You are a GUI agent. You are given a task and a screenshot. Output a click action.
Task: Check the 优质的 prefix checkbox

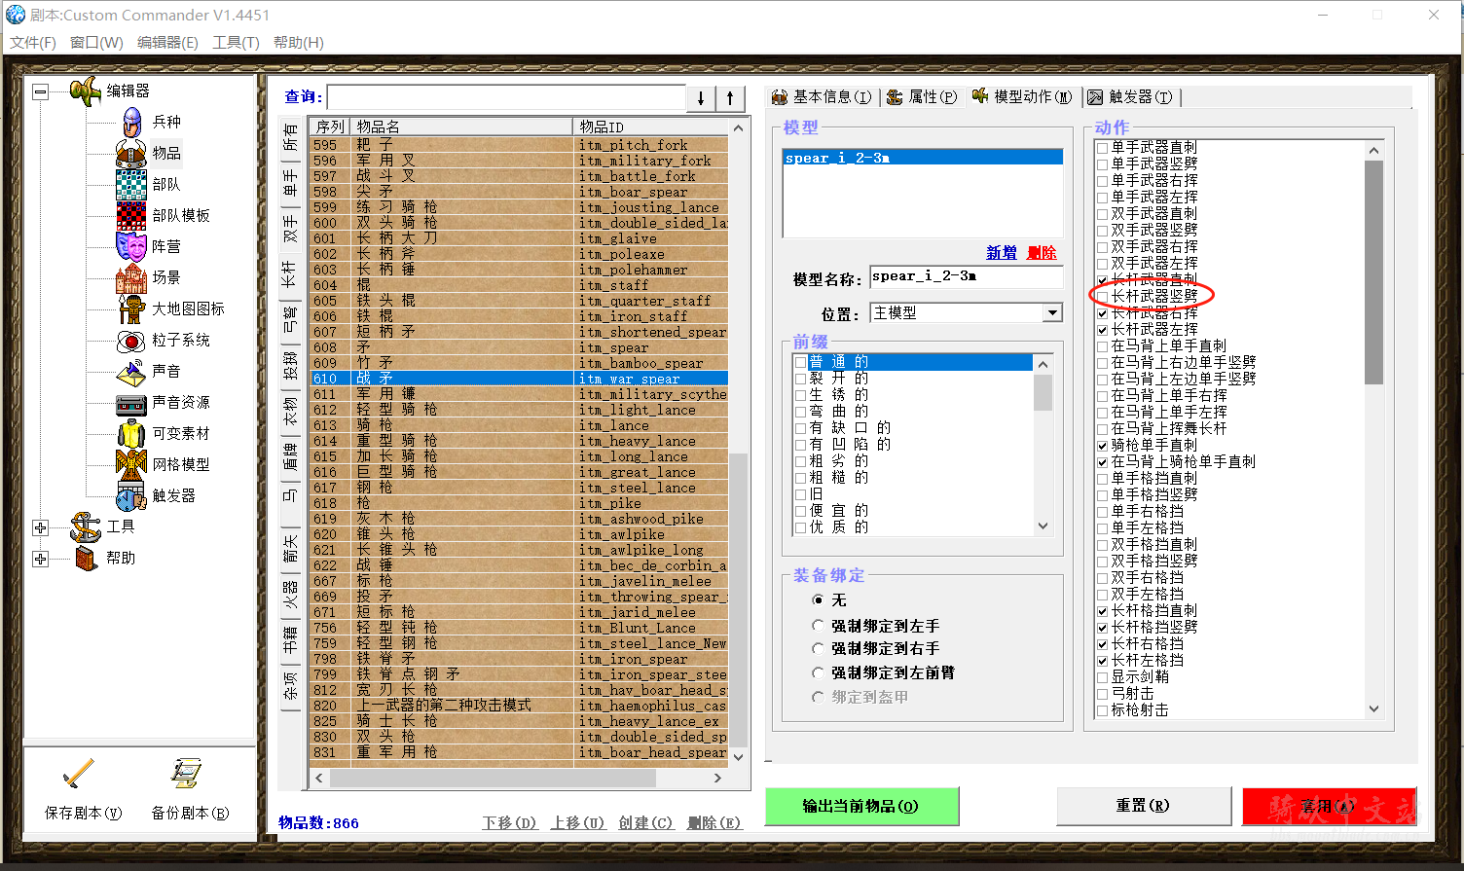point(800,527)
